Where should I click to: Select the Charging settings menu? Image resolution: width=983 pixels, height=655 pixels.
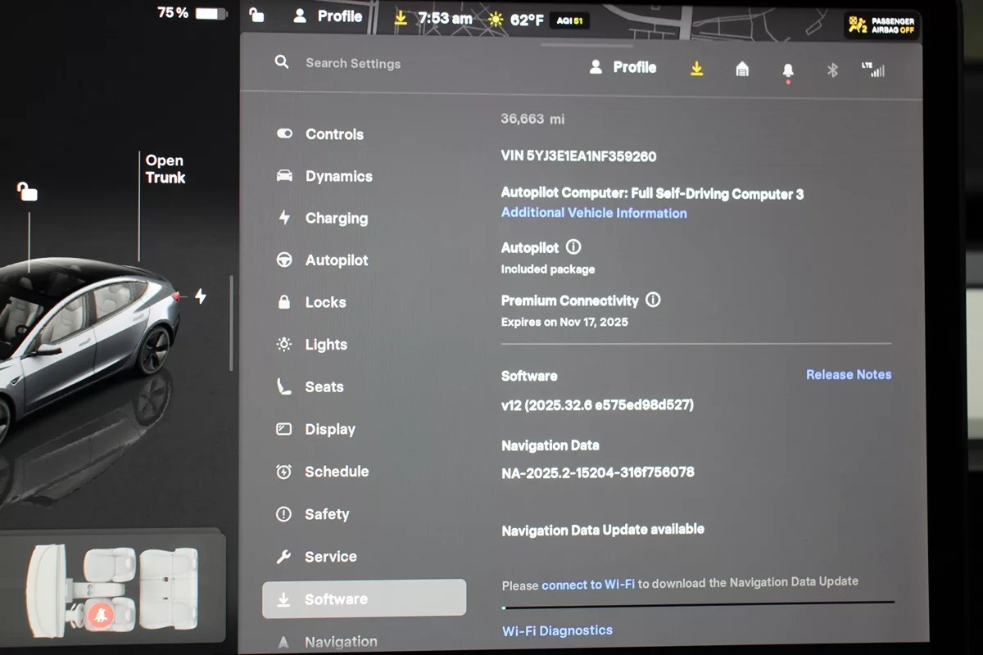(336, 219)
